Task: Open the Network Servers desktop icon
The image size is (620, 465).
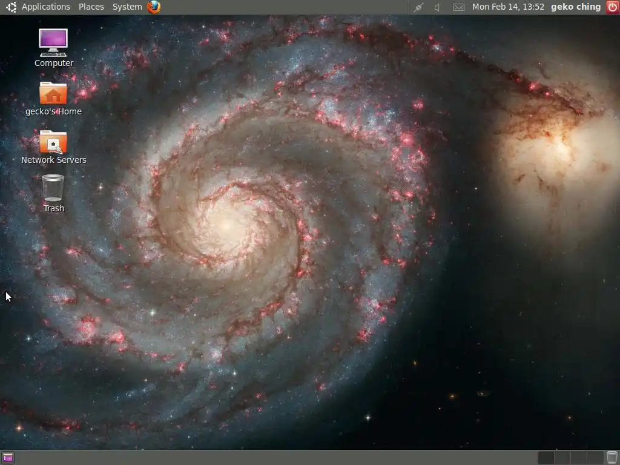Action: point(53,142)
